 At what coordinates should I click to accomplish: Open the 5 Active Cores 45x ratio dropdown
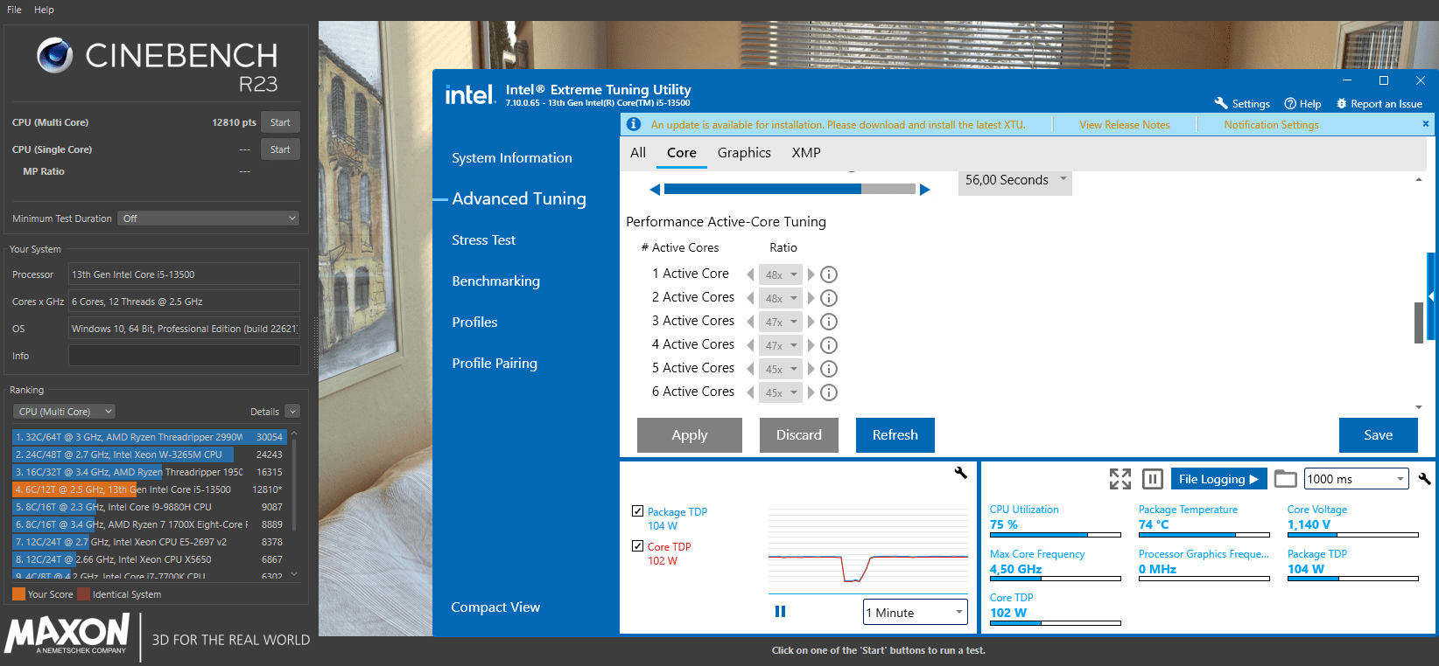(780, 369)
